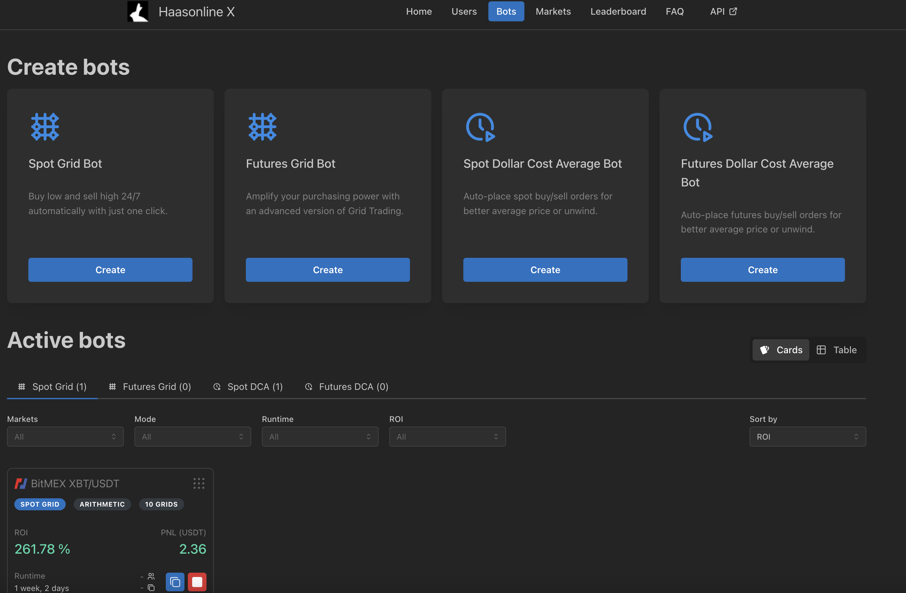Switch active bots view to Table
This screenshot has height=593, width=906.
click(837, 350)
